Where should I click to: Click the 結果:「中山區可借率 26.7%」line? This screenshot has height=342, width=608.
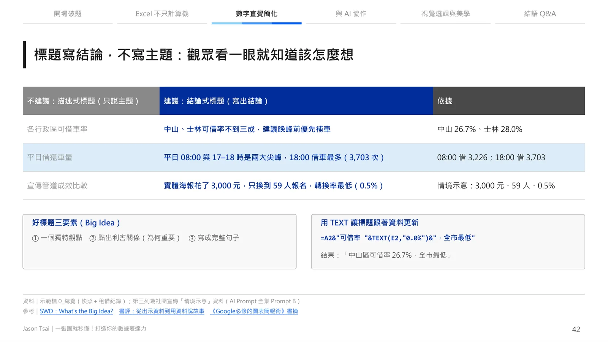387,255
